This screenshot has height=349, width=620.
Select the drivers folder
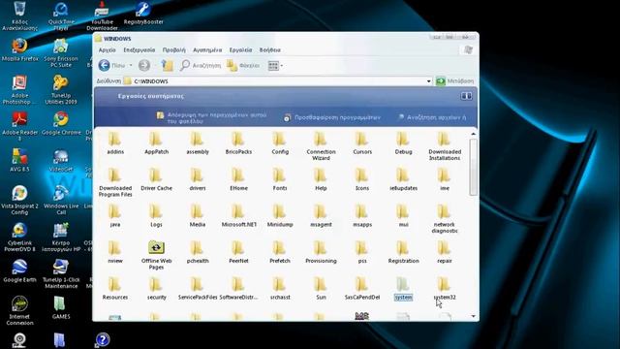[198, 179]
